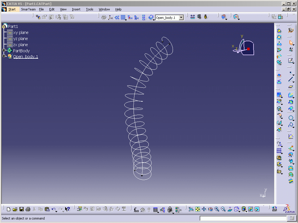
Task: Click the Paste clipboard icon
Action: (47, 209)
